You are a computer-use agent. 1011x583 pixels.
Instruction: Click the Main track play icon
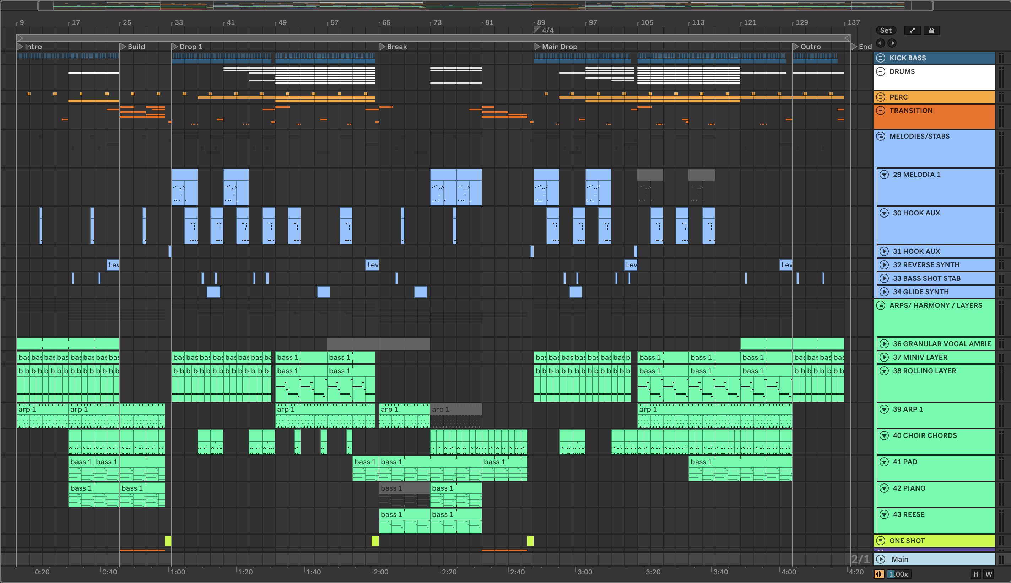[x=881, y=560]
